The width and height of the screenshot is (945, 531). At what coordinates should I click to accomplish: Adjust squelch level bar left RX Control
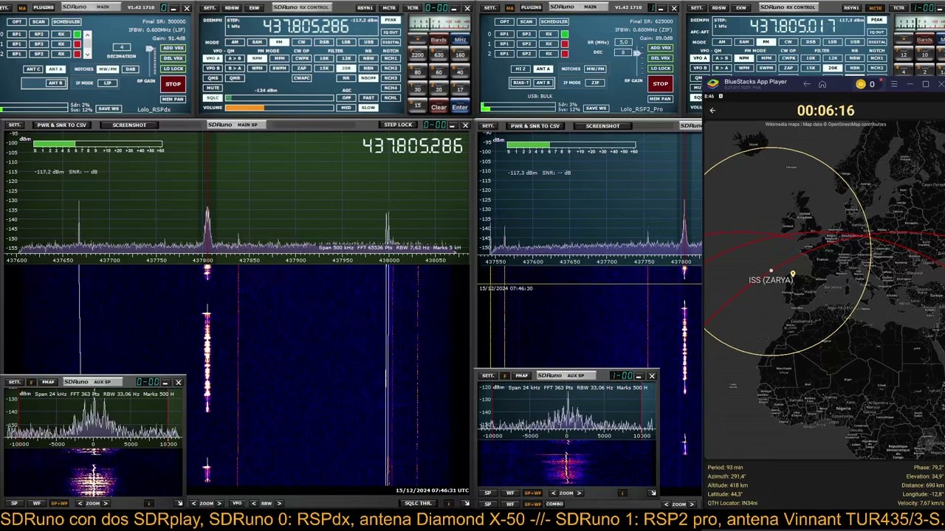pyautogui.click(x=280, y=98)
